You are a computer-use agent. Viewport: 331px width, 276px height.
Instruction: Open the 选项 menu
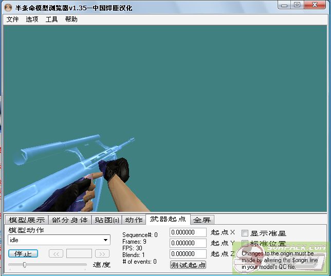pyautogui.click(x=32, y=19)
